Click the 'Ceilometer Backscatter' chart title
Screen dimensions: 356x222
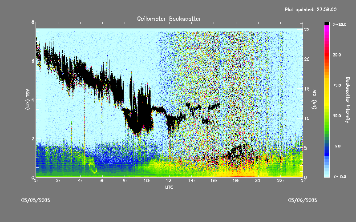tap(169, 19)
